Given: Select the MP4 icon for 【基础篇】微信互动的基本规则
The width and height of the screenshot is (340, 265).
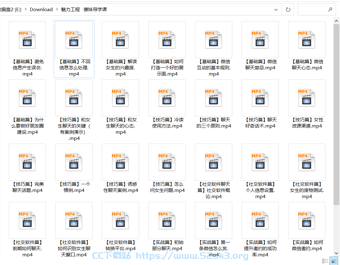Looking at the screenshot, I should click(214, 40).
